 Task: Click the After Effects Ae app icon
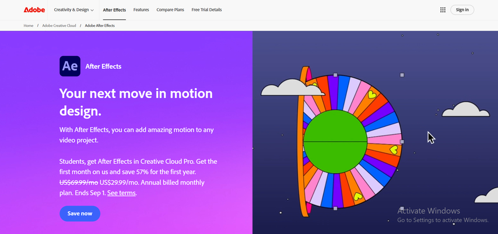tap(70, 66)
